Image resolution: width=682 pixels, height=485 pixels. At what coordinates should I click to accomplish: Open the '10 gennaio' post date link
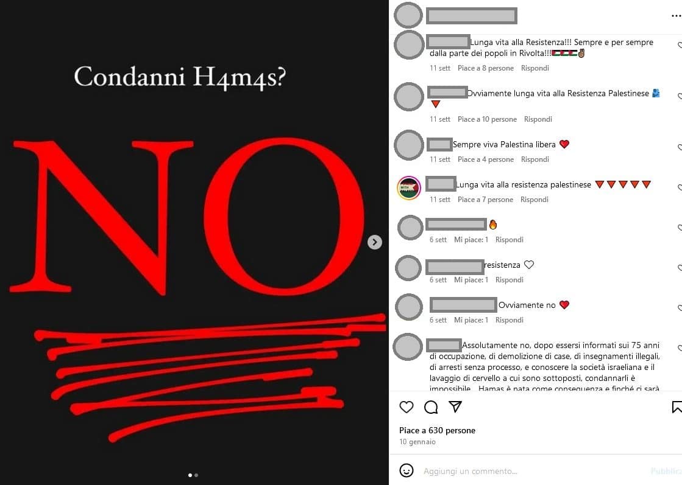point(417,442)
